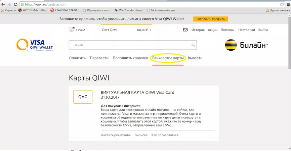Open the Пополнить кошелек tab

(130, 58)
